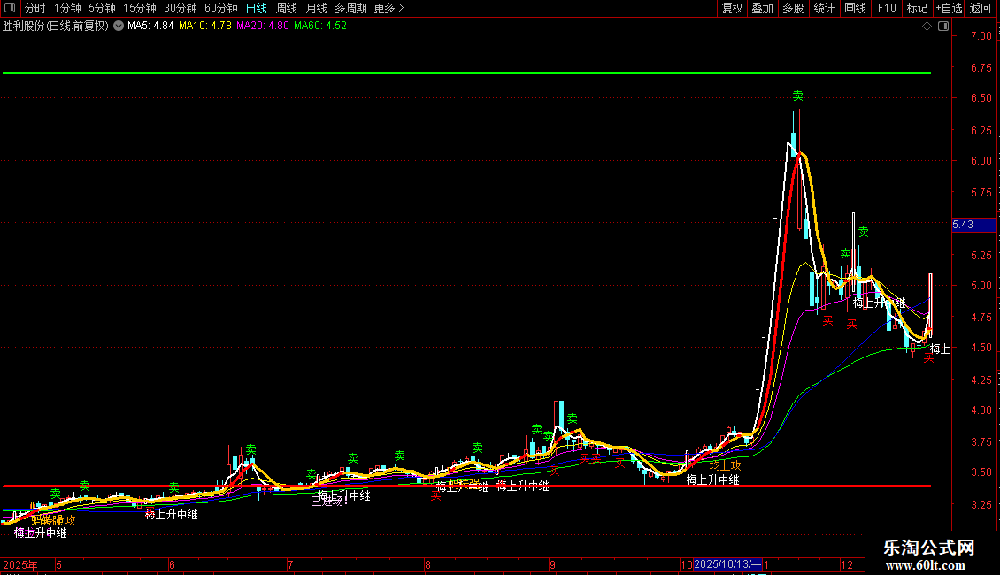
Task: Click the highlighted date 2025/10/13 marker
Action: click(x=727, y=564)
